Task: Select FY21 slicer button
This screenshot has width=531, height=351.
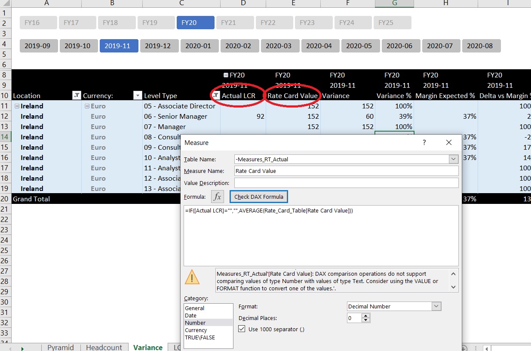Action: (235, 23)
